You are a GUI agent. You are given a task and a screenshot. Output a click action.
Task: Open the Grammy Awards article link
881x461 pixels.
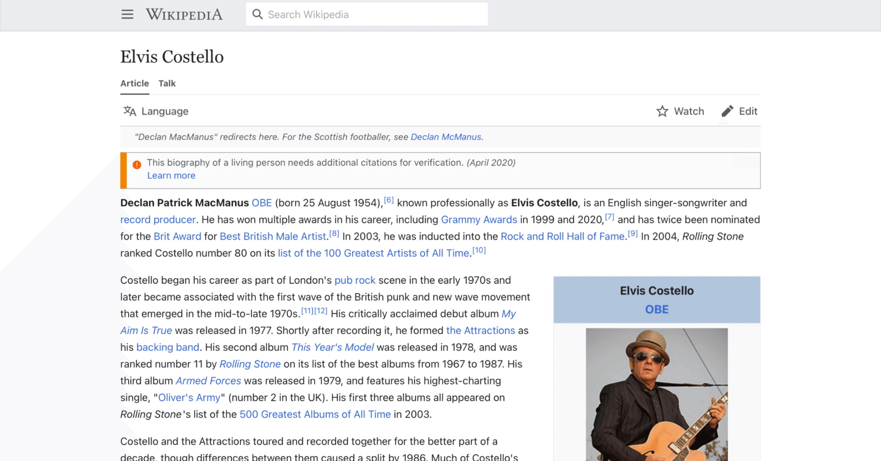(x=479, y=219)
